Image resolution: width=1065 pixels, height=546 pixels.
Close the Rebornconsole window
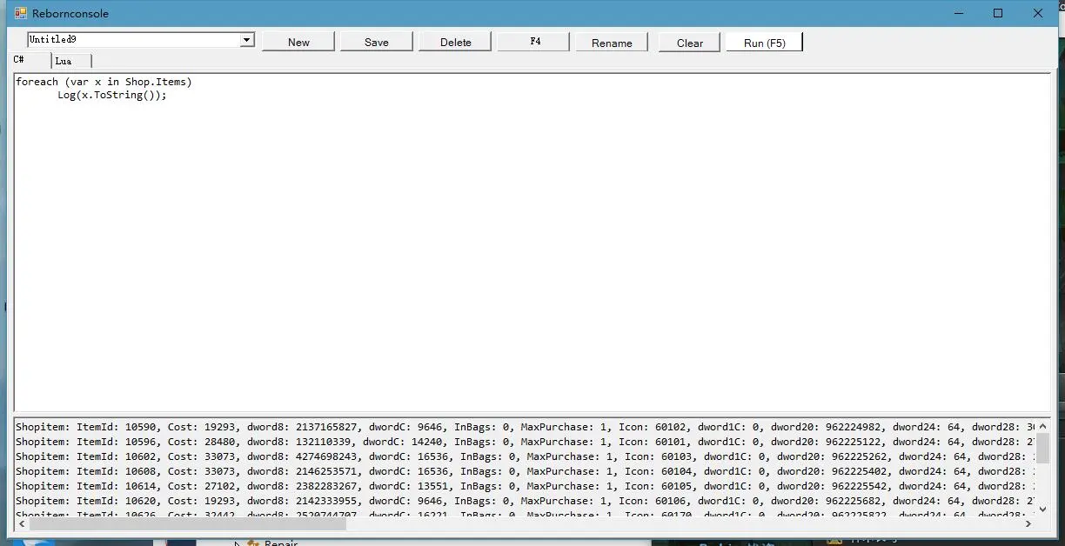click(1038, 13)
